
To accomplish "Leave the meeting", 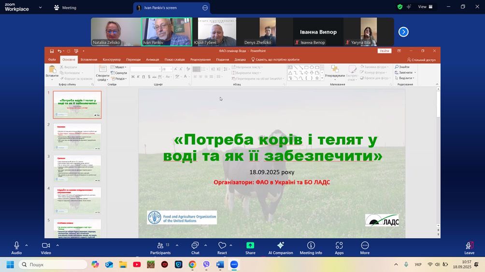I will coord(469,247).
